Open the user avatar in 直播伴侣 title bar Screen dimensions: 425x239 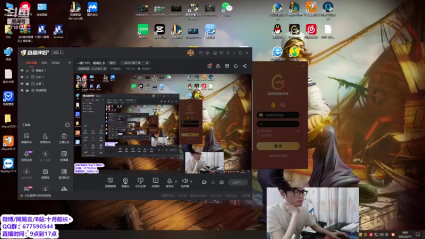click(191, 53)
